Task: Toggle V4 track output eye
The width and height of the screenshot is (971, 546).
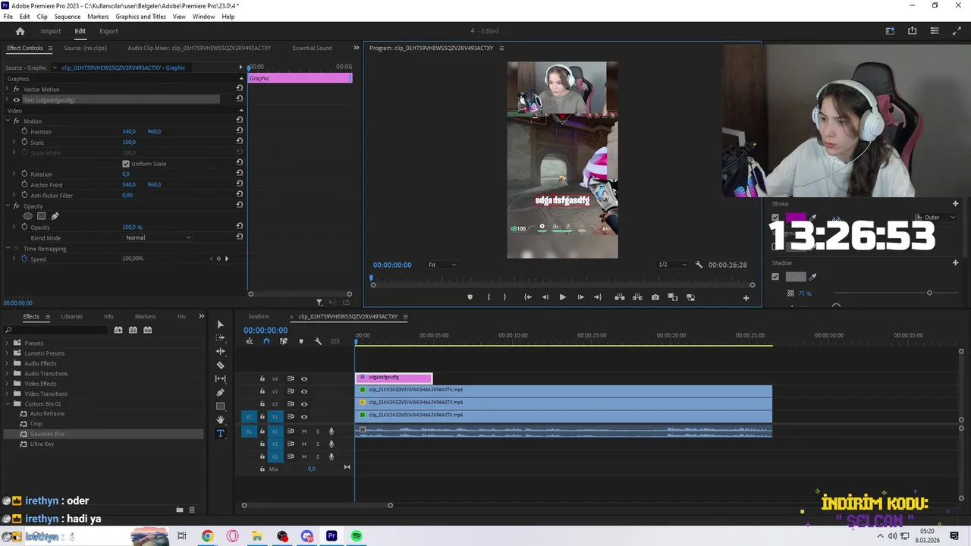Action: tap(304, 378)
